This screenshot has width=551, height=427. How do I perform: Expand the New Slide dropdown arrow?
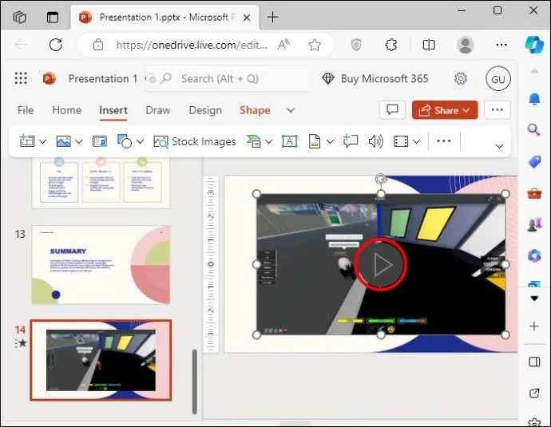[x=42, y=142]
